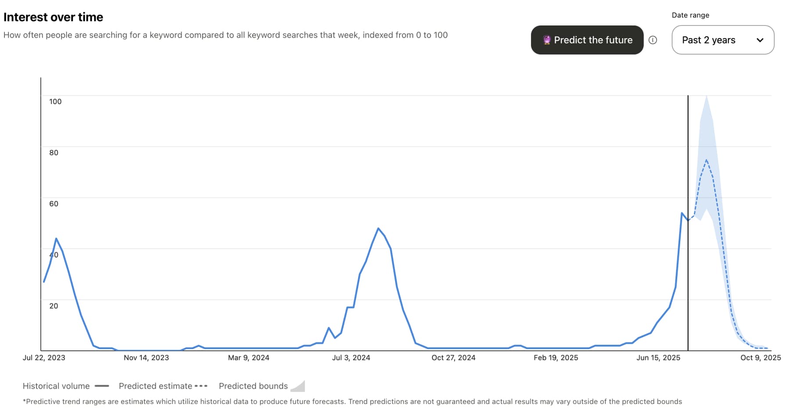The image size is (790, 418).
Task: Click the Oct 9, 2025 axis label
Action: tap(761, 358)
